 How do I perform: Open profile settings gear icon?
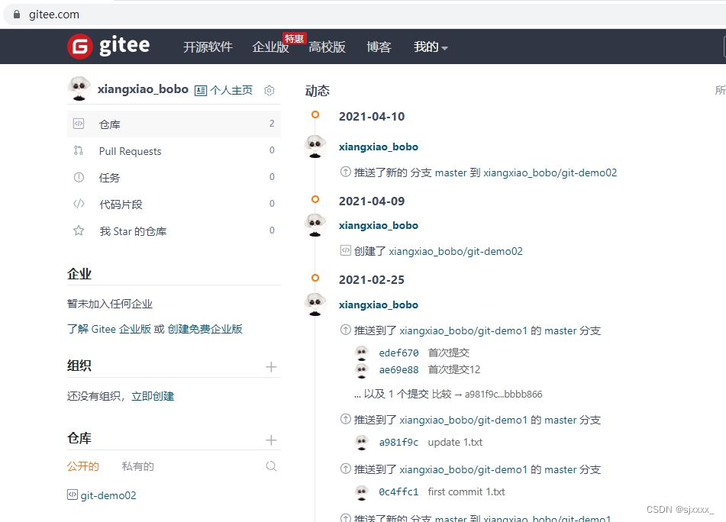pyautogui.click(x=269, y=90)
